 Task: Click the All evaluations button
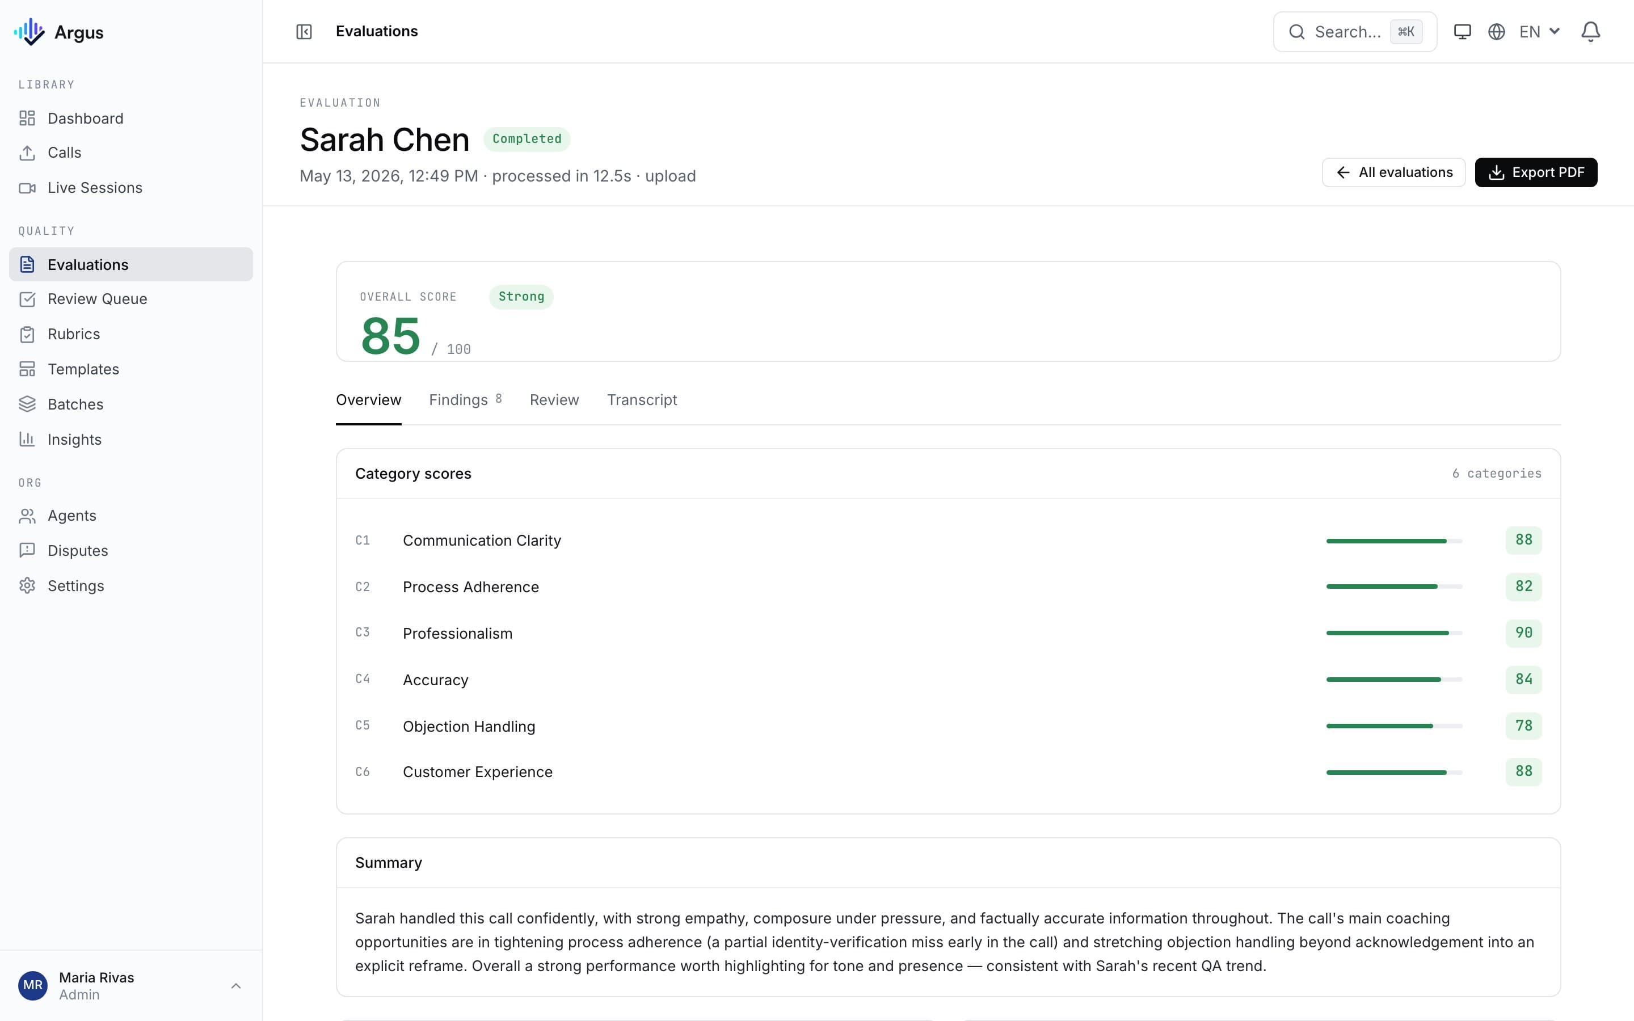pos(1393,173)
